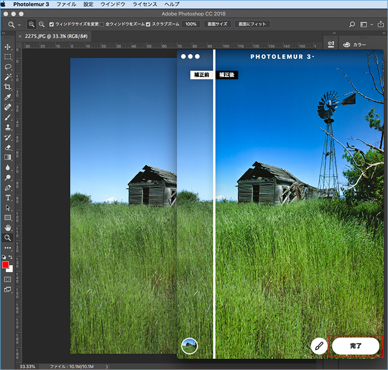Select the Eyedropper tool
Viewport: 388px width, 370px height.
tap(8, 97)
